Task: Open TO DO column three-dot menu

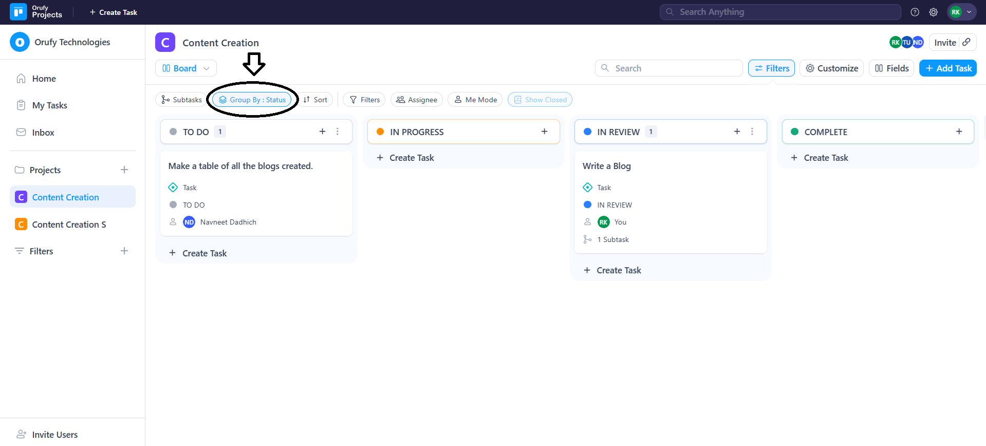Action: coord(338,132)
